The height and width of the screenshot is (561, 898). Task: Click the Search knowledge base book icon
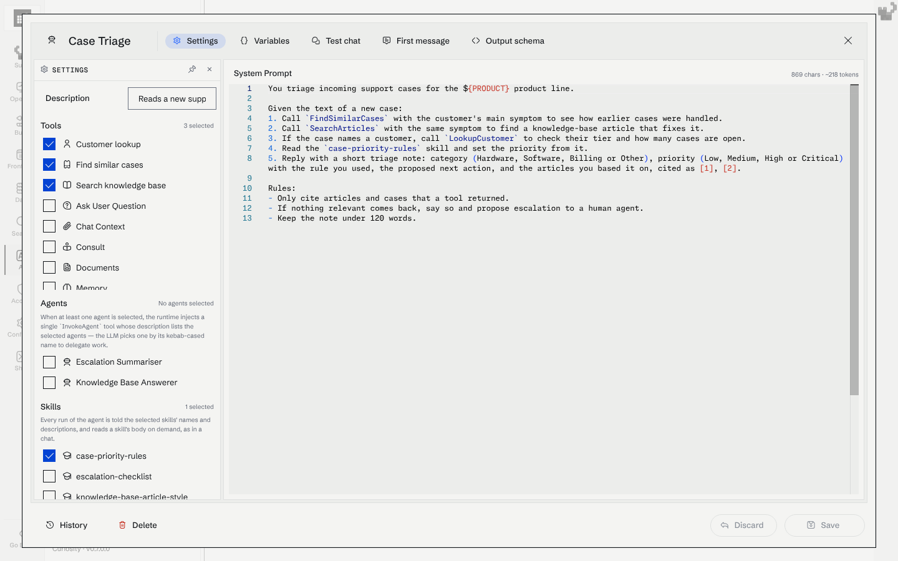pyautogui.click(x=67, y=185)
